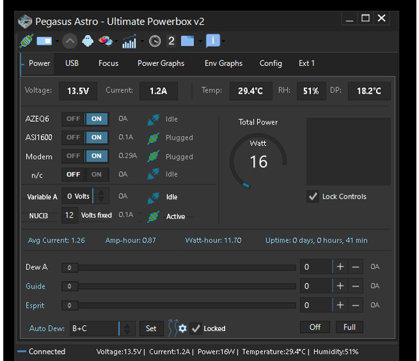
Task: Click the Dew A value field
Action: 316,267
